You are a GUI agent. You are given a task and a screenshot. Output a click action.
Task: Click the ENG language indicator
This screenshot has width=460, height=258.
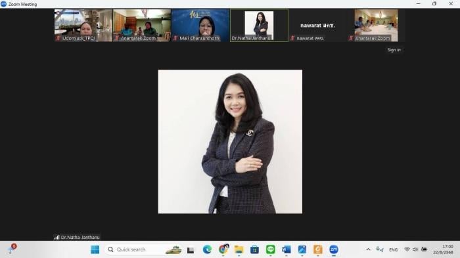point(394,249)
